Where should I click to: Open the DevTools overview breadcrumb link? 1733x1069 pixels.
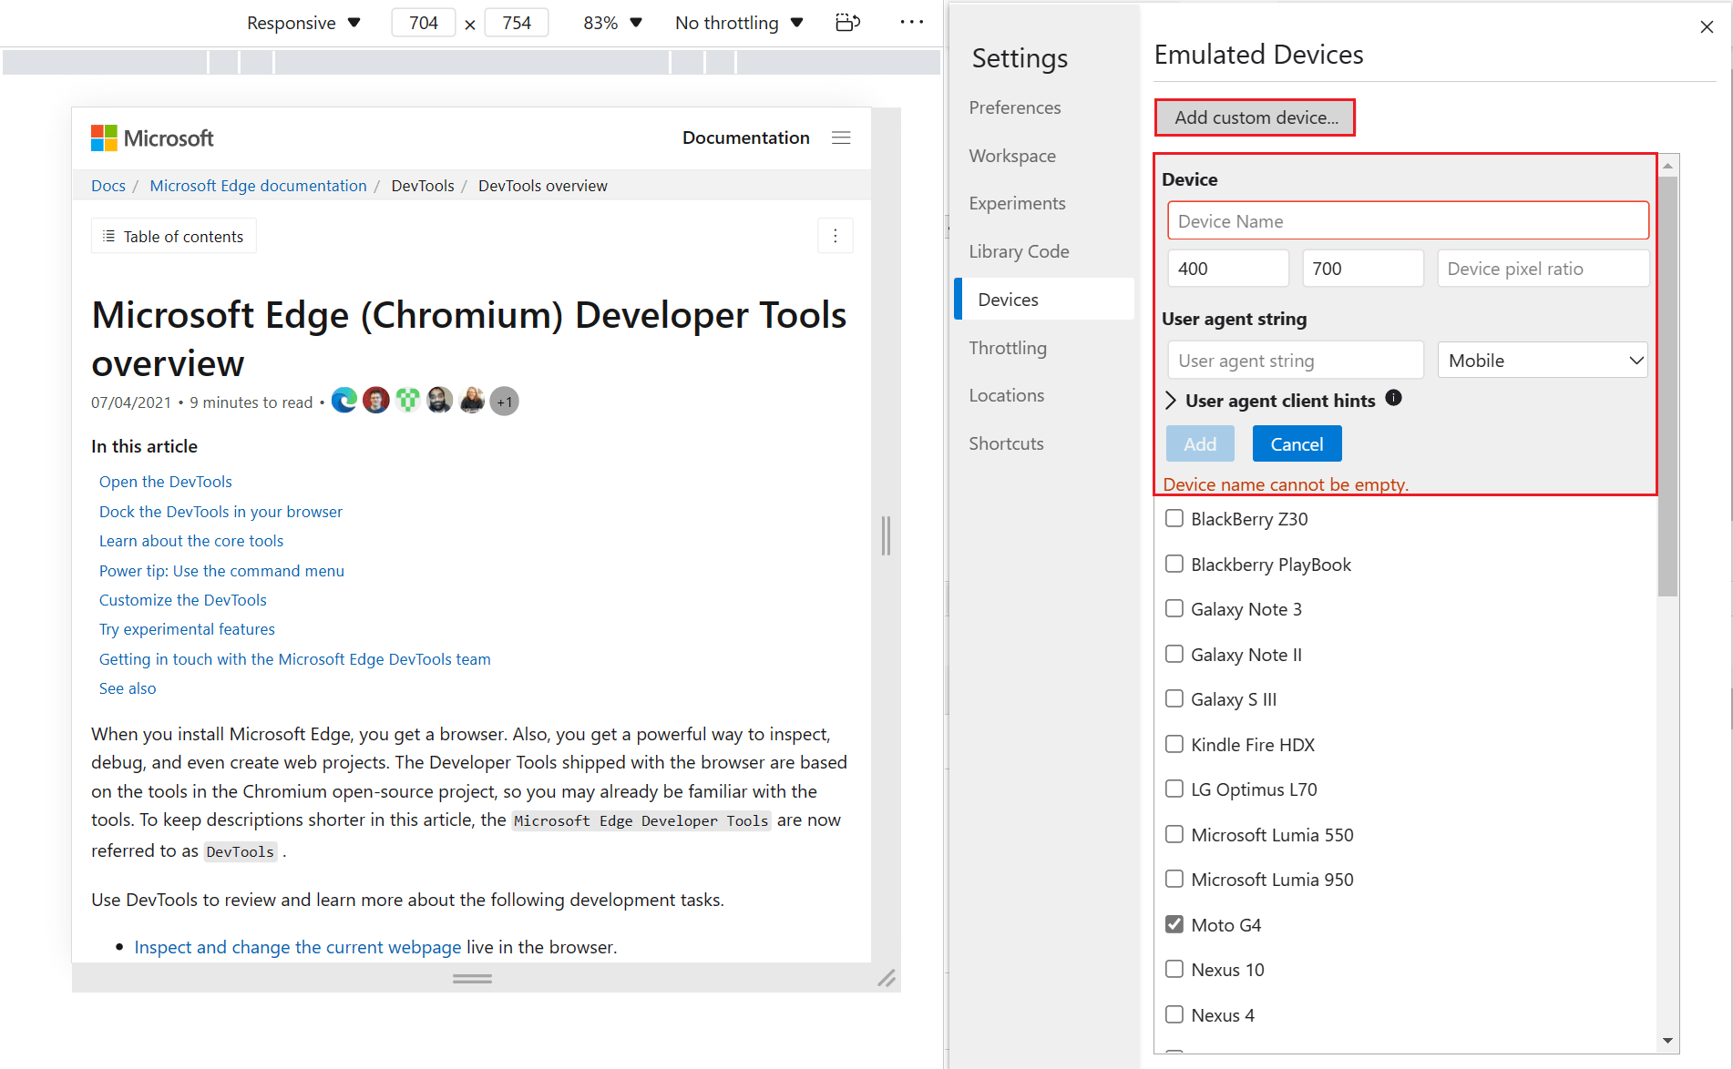click(542, 185)
